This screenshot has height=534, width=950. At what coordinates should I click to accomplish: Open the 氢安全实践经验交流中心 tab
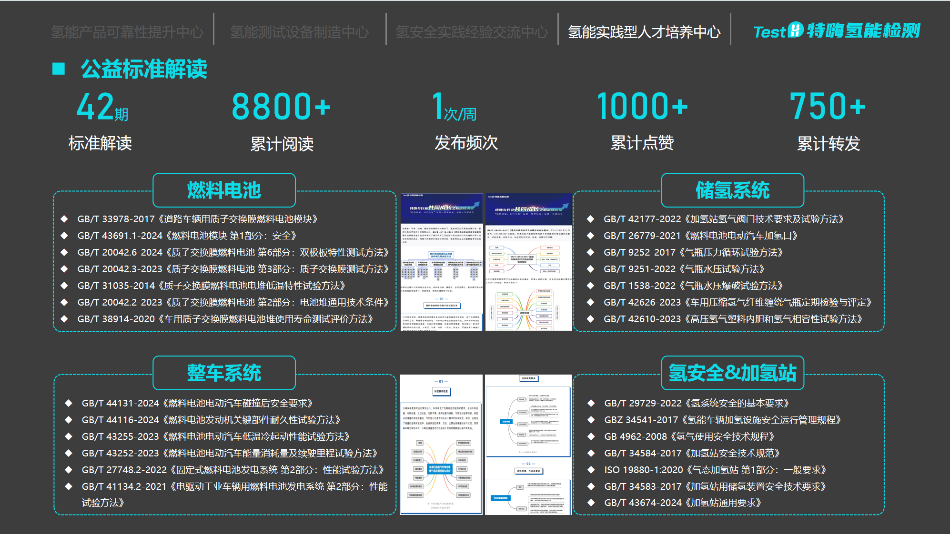coord(472,32)
